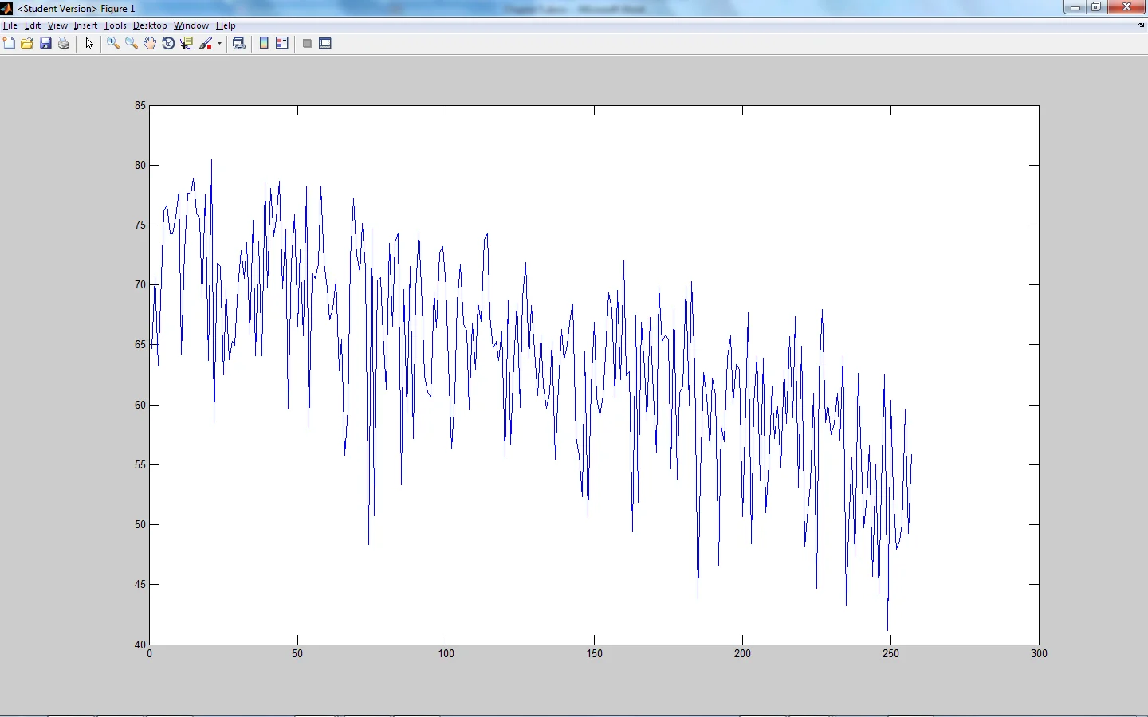Viewport: 1148px width, 717px height.
Task: Click the Show Plot Tools icon
Action: (x=325, y=44)
